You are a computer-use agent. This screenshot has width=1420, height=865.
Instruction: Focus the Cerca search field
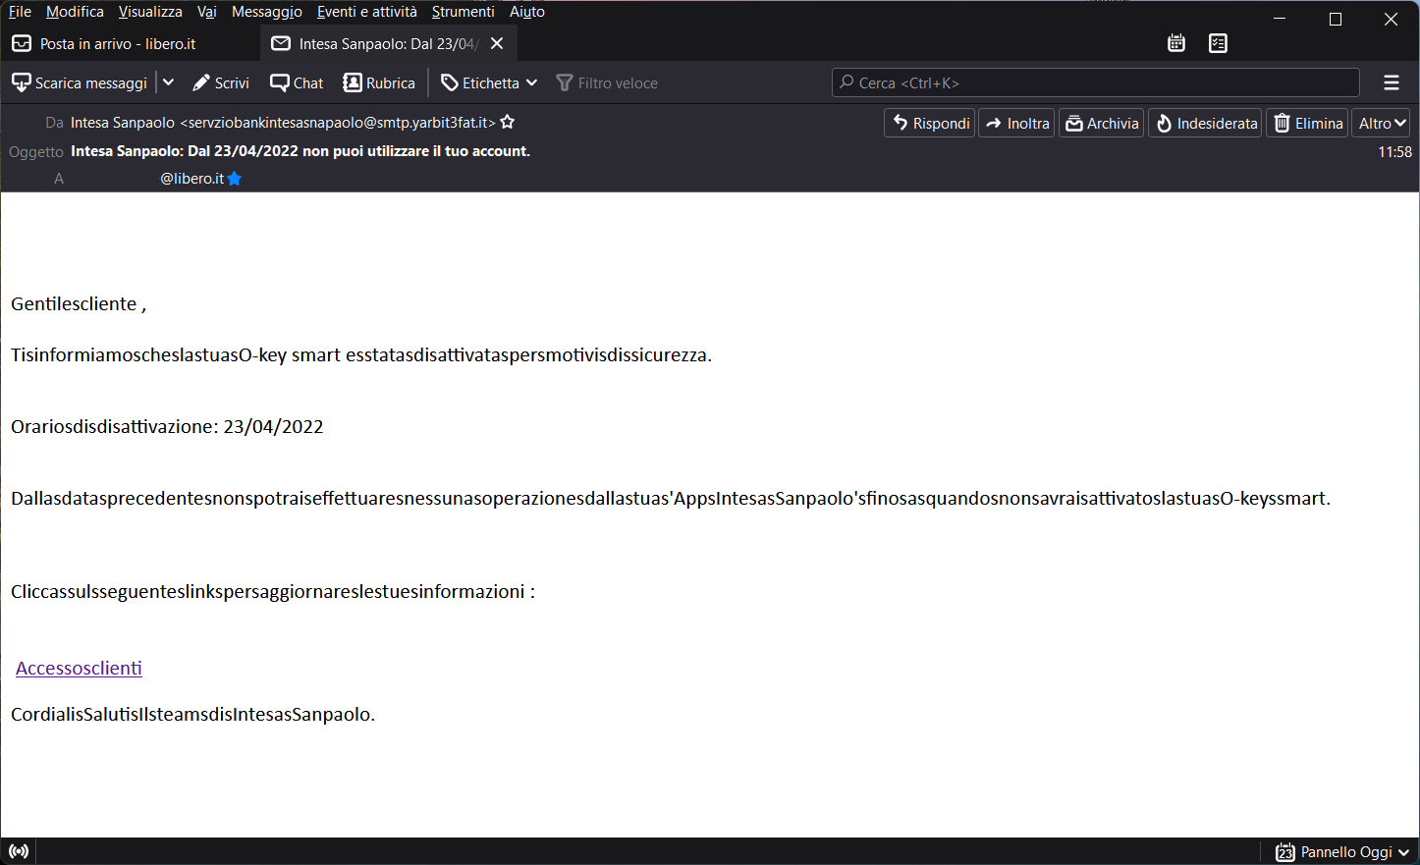point(1096,82)
